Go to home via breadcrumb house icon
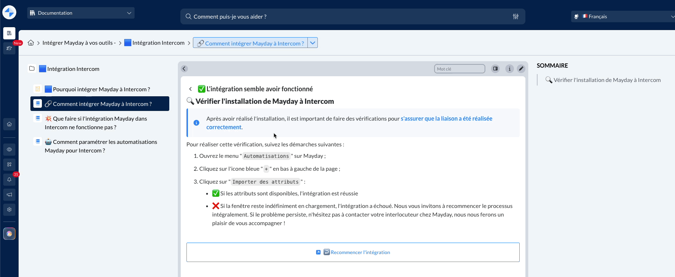Viewport: 675px width, 277px height. (31, 43)
